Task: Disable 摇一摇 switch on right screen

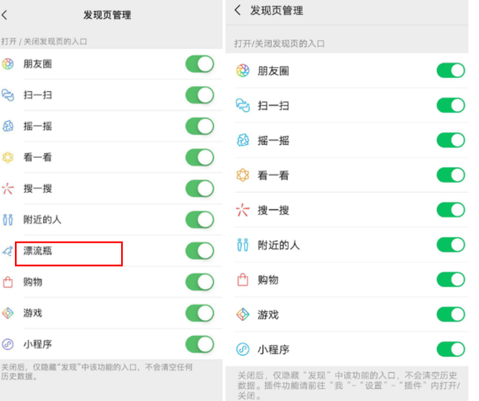Action: click(x=451, y=140)
